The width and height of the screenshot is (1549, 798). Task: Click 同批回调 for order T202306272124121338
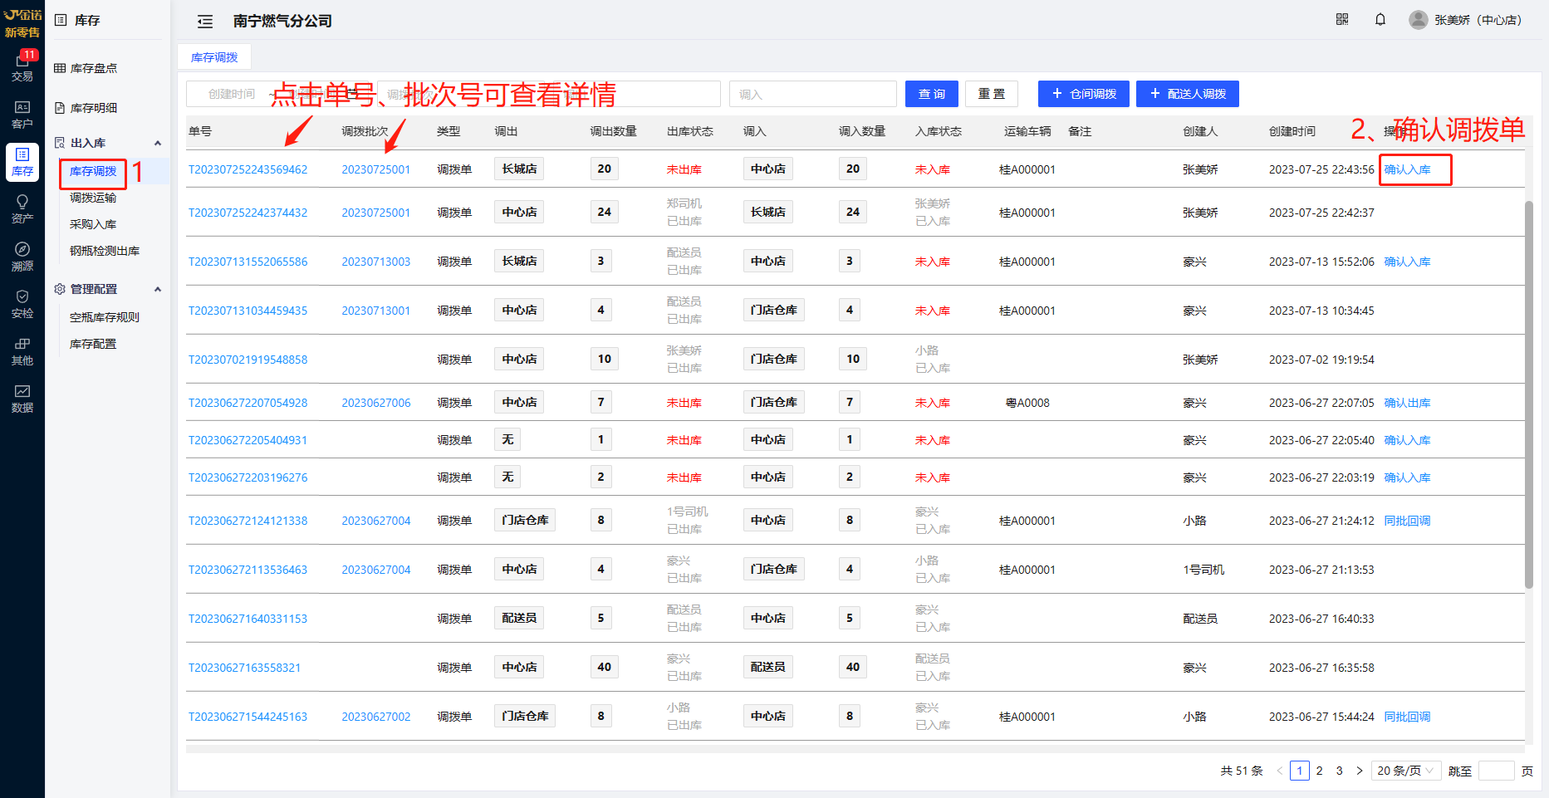tap(1407, 521)
